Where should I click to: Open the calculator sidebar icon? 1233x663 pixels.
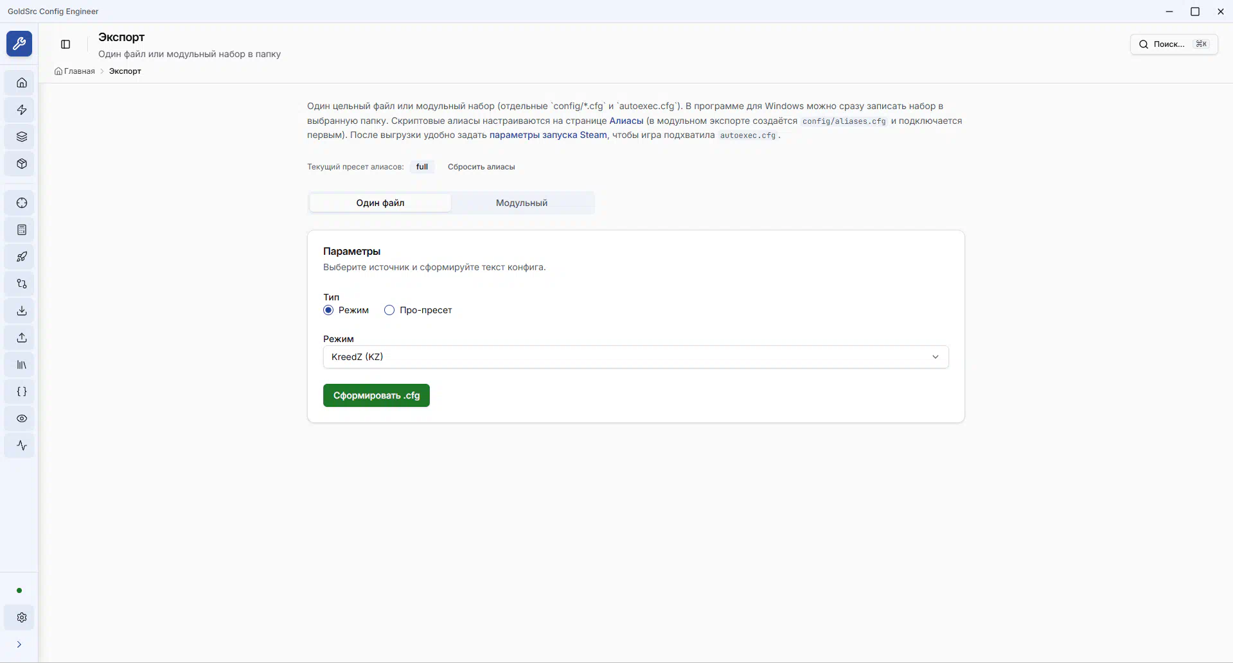tap(22, 230)
